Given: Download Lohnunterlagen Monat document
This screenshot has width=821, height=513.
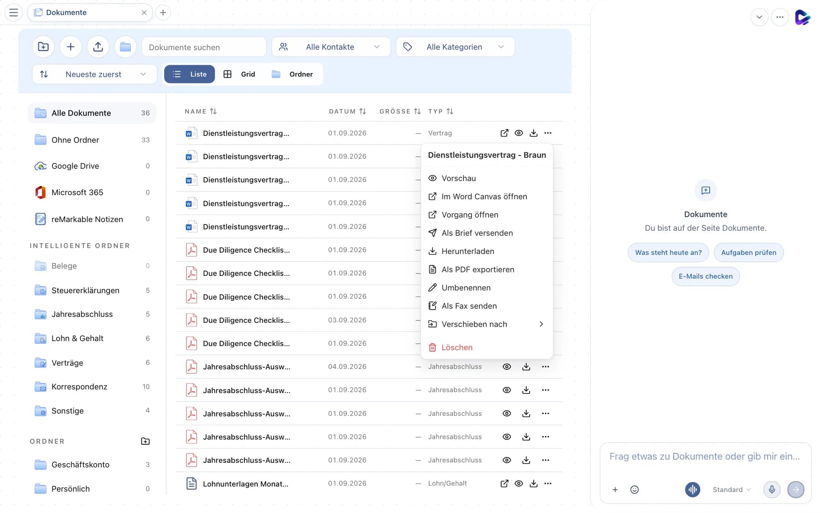Looking at the screenshot, I should 534,483.
